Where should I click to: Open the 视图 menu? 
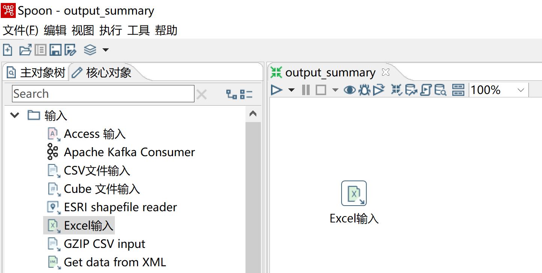pyautogui.click(x=83, y=30)
